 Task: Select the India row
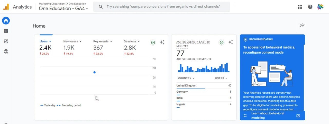coord(204,98)
